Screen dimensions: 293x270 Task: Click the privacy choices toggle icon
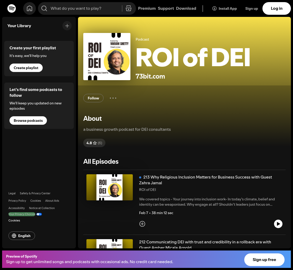coord(39,214)
